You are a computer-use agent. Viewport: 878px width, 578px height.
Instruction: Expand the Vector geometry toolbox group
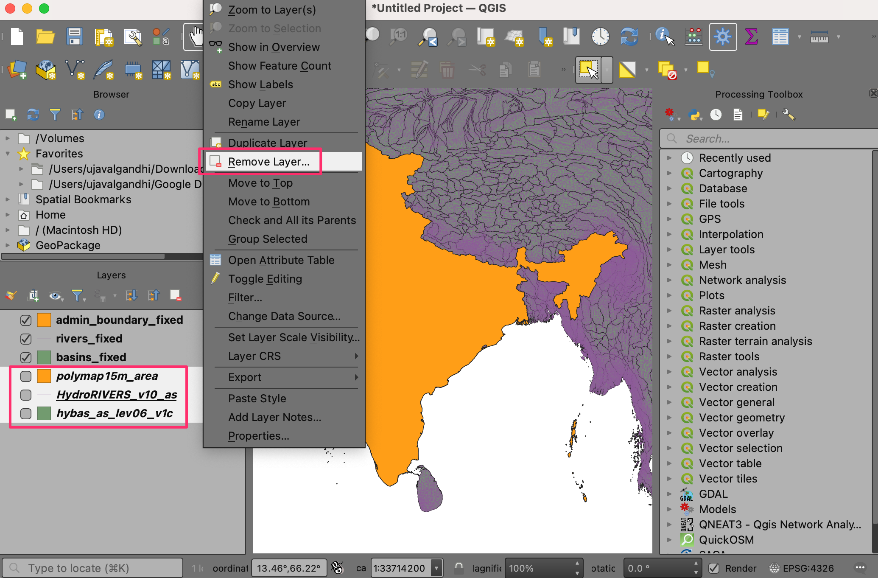(x=669, y=418)
